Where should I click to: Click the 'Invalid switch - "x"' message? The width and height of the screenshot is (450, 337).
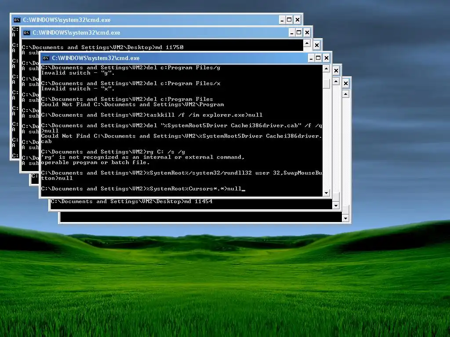click(x=78, y=89)
